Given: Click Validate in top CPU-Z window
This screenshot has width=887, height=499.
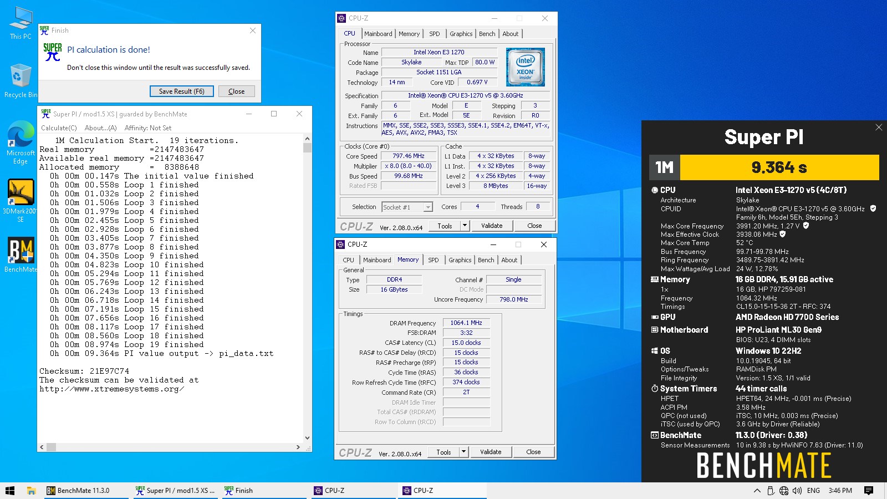Looking at the screenshot, I should point(492,226).
